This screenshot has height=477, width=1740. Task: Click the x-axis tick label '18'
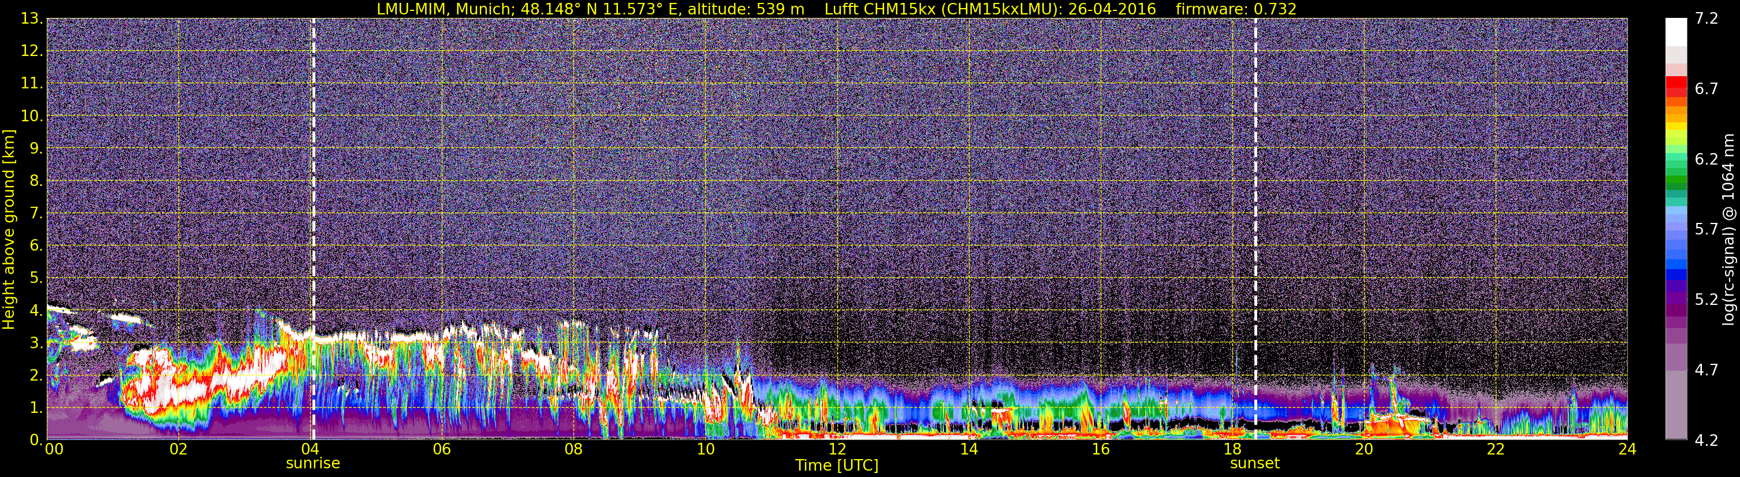pyautogui.click(x=1232, y=449)
